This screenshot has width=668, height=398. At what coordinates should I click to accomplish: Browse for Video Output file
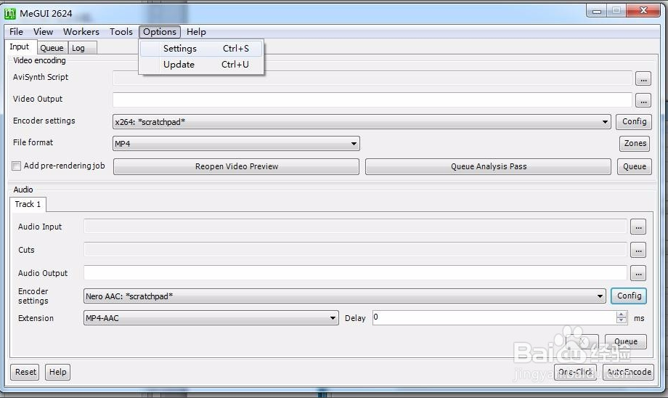coord(643,100)
